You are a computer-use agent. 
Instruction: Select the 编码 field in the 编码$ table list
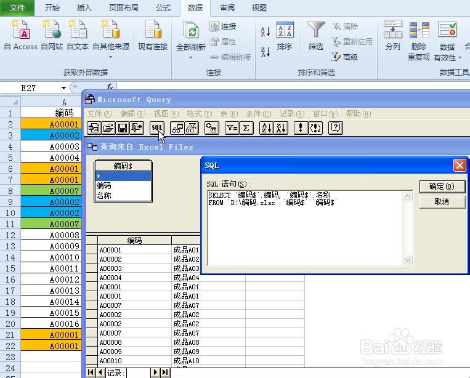[x=123, y=186]
